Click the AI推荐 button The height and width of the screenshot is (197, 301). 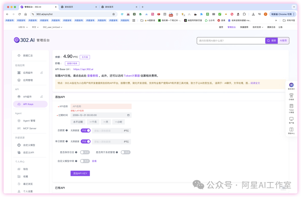[283, 41]
